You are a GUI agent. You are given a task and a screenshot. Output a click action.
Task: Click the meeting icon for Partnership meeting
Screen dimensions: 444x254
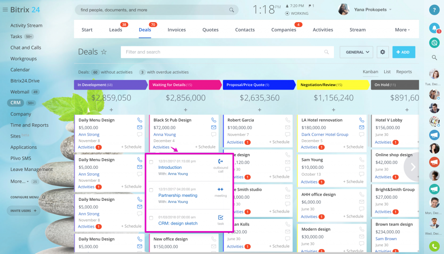[220, 189]
